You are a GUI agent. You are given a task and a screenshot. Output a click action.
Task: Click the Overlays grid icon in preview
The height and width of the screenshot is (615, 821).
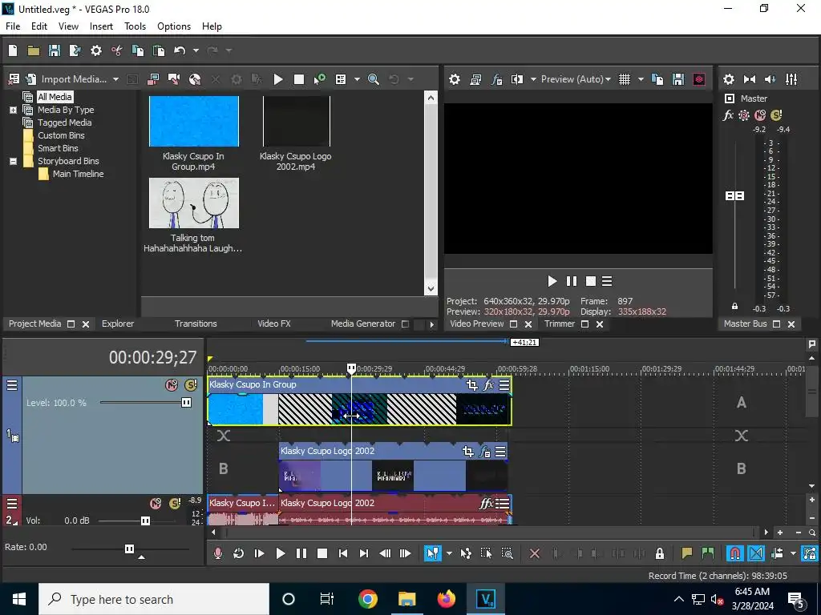click(624, 79)
